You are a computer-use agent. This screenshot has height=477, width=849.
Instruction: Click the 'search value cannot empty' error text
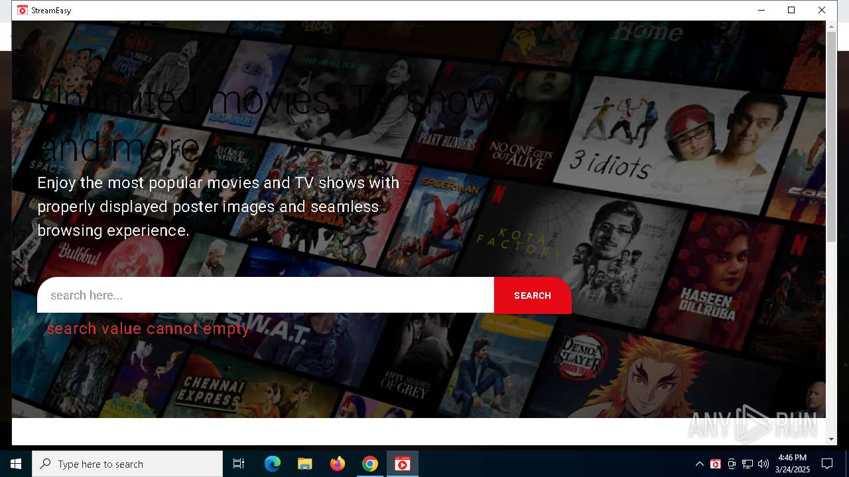148,329
